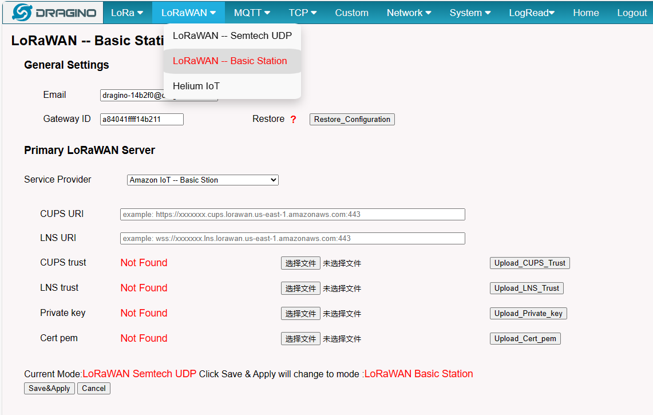
Task: Open the TCP dropdown menu
Action: 303,13
